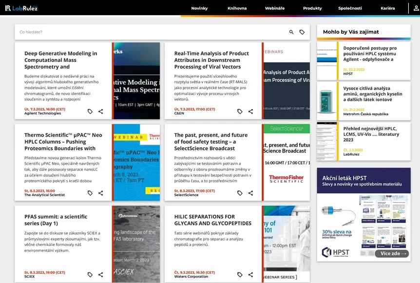The image size is (420, 283).
Task: Click the µPAC Neo webinar thumbnail image
Action: pyautogui.click(x=136, y=163)
